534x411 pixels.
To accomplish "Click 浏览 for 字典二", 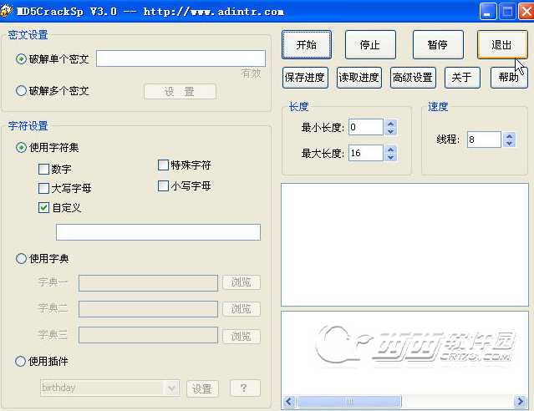I will pos(242,309).
